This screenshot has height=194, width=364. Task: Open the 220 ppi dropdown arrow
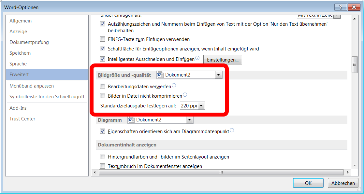click(x=201, y=106)
